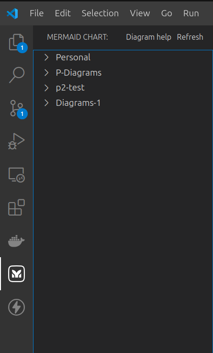Open the Run and Debug view
This screenshot has height=353, width=213.
[16, 141]
